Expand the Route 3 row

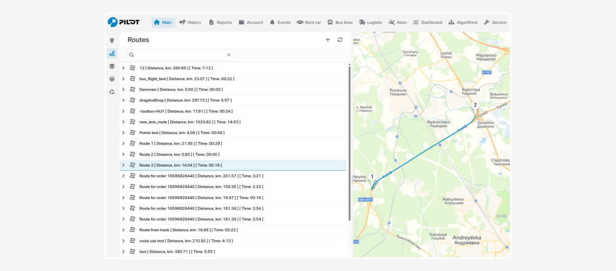[x=123, y=165]
